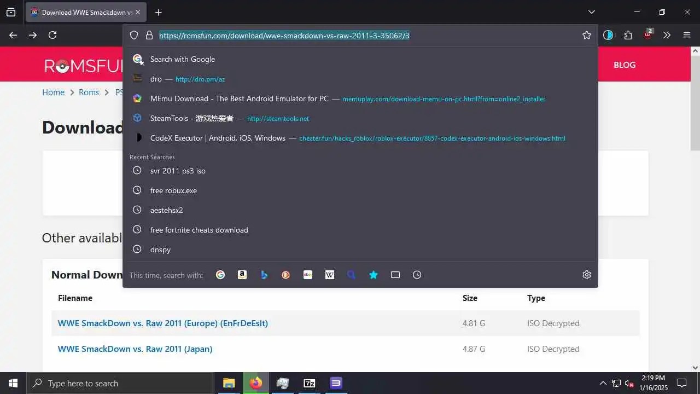This screenshot has height=394, width=700.
Task: Open the network tray icon
Action: 616,383
